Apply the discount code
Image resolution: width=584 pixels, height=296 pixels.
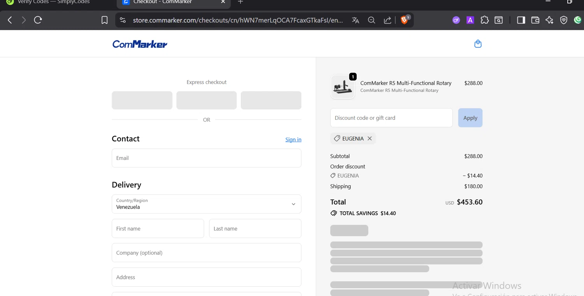[470, 118]
